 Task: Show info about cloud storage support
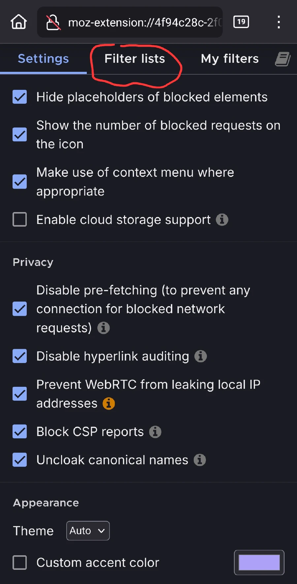tap(222, 219)
